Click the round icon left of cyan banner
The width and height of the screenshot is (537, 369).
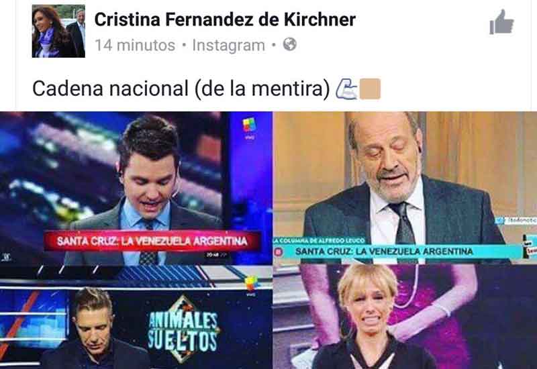click(279, 252)
